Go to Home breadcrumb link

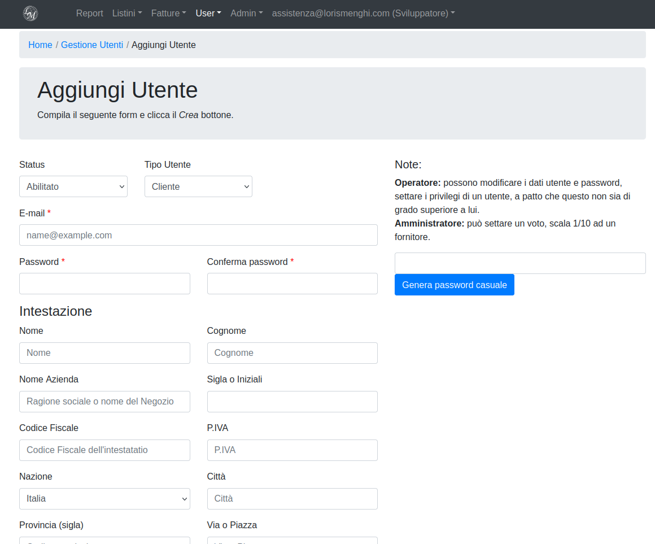pos(40,45)
